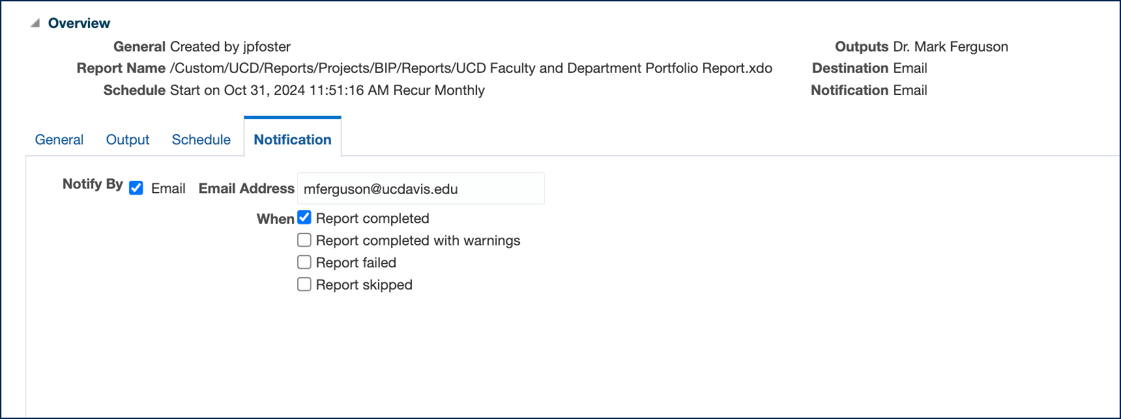Click the 'Email Address' field label
The width and height of the screenshot is (1121, 419).
click(x=246, y=189)
